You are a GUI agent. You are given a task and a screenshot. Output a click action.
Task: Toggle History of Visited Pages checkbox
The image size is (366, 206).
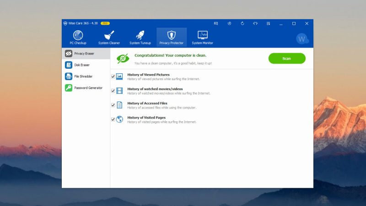(x=113, y=119)
